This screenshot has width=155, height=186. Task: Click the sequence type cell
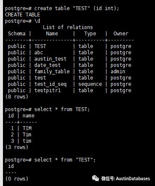click(x=90, y=84)
